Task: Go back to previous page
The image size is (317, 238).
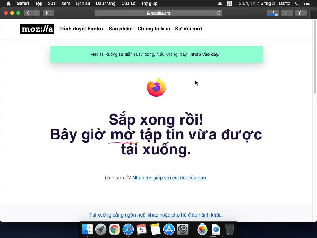Action: coord(28,13)
